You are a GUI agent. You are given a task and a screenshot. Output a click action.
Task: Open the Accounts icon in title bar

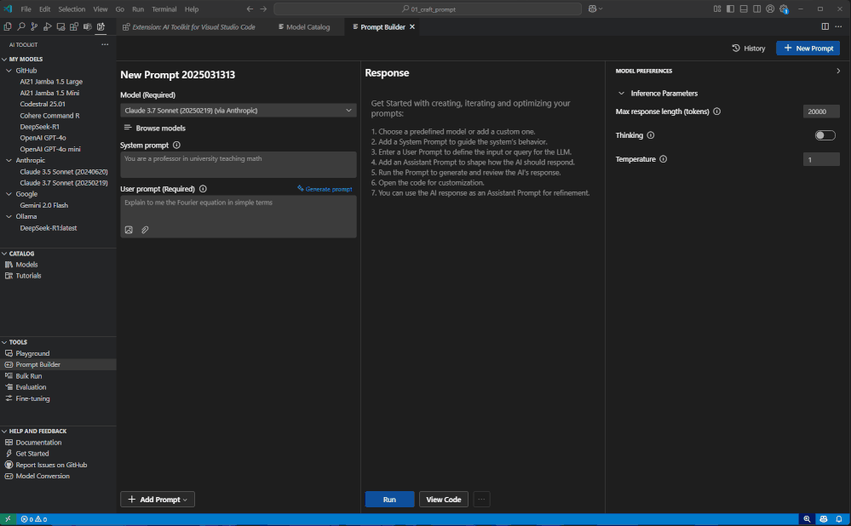coord(770,9)
